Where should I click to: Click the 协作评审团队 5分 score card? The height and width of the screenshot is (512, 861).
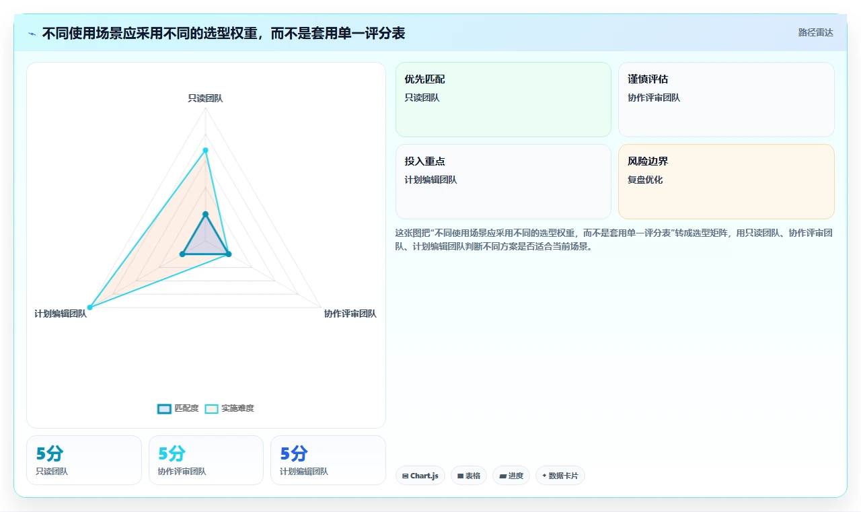[206, 460]
